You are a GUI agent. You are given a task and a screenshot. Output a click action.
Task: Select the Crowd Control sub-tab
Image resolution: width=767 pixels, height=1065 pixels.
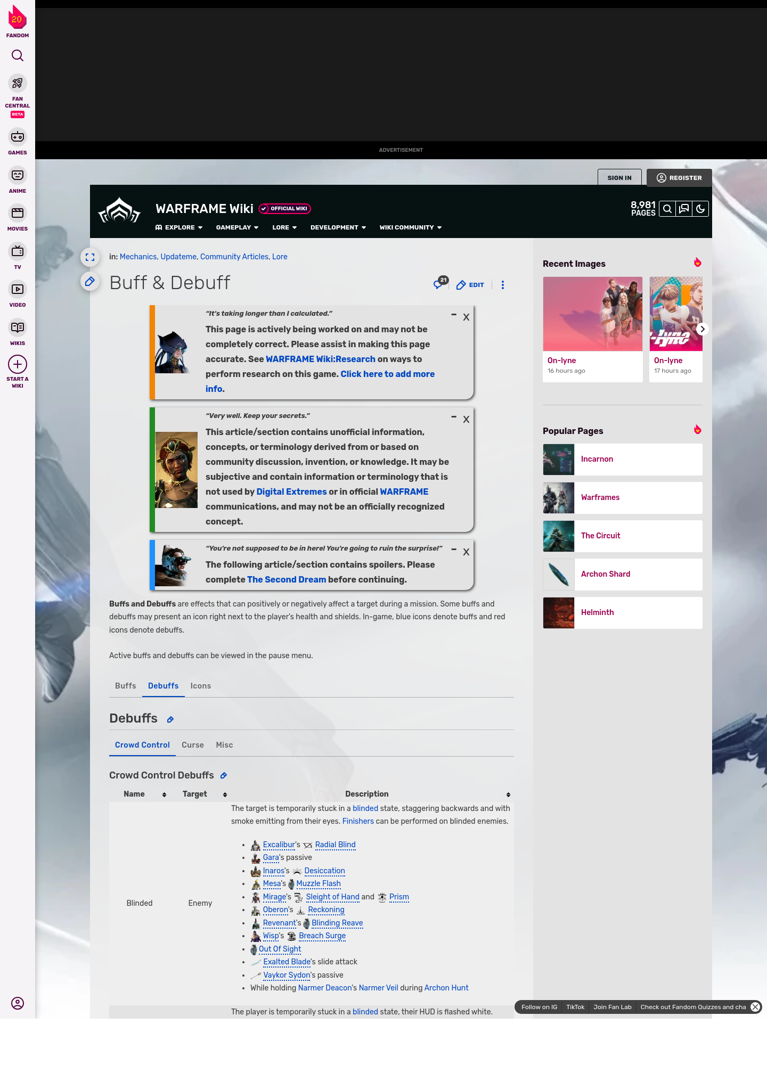tap(142, 745)
